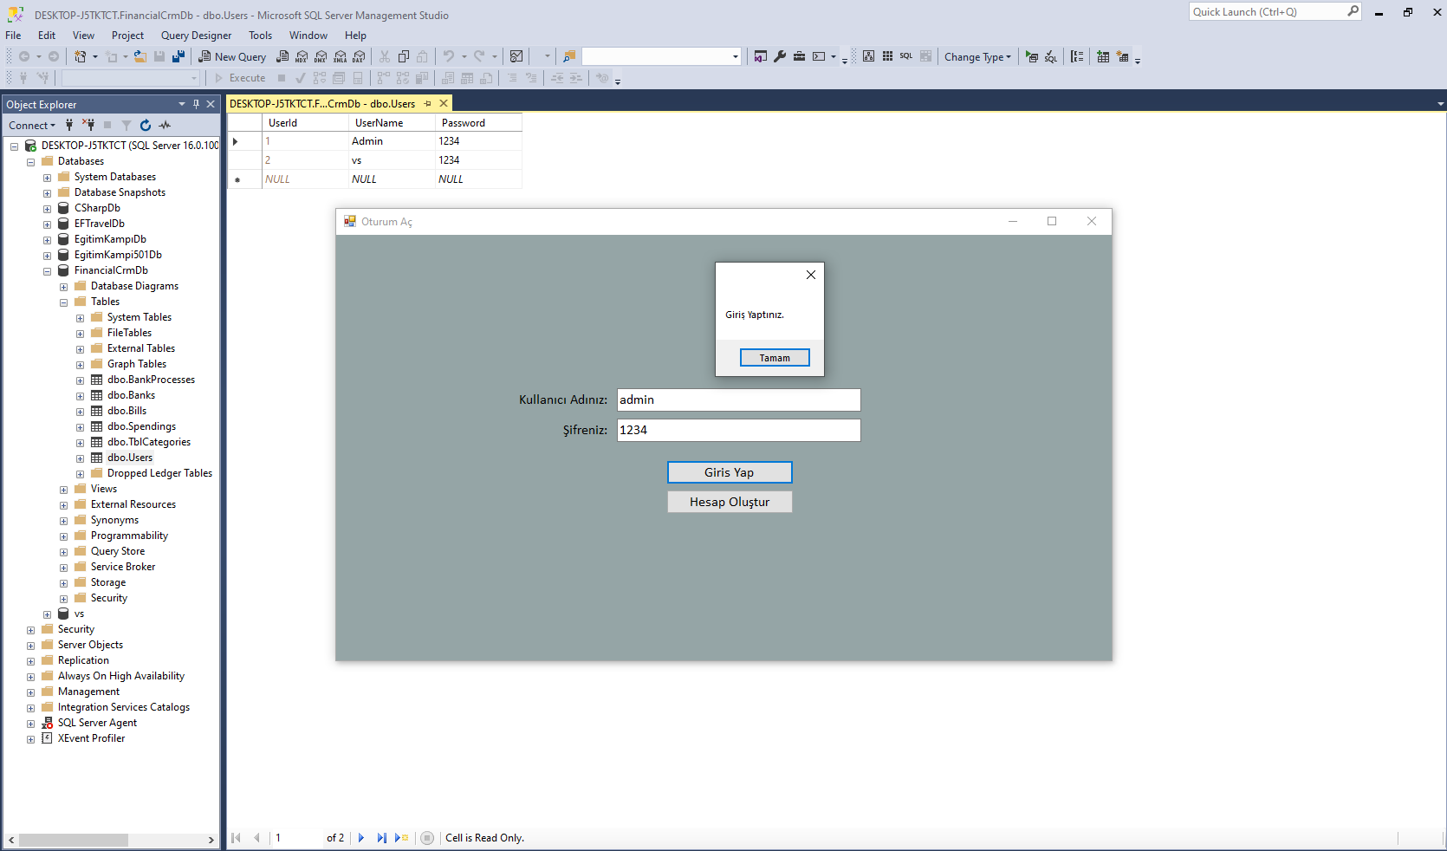Click the Database Engine Query icon
Viewport: 1447px width, 851px height.
tap(282, 56)
